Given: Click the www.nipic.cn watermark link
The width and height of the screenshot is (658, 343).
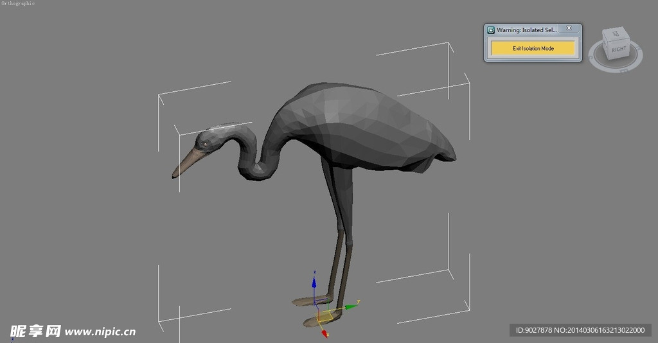Looking at the screenshot, I should 100,331.
